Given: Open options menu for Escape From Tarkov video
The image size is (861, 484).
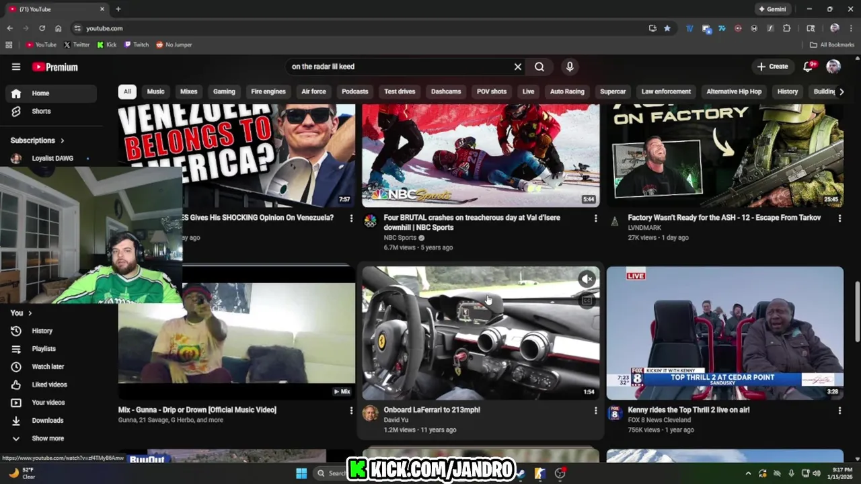Looking at the screenshot, I should [839, 218].
